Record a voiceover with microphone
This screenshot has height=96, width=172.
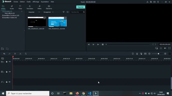(137, 54)
